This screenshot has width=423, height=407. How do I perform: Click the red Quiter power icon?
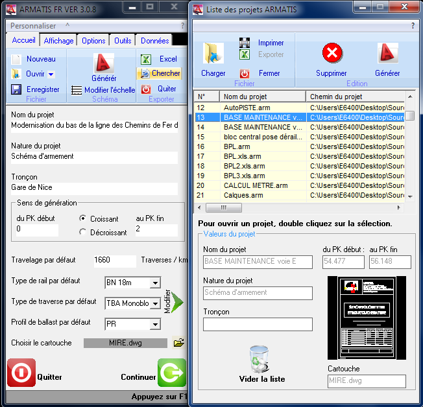(146, 89)
